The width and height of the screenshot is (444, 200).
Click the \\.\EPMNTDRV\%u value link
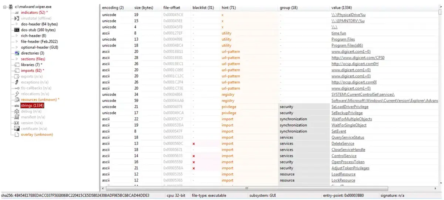[x=348, y=21]
